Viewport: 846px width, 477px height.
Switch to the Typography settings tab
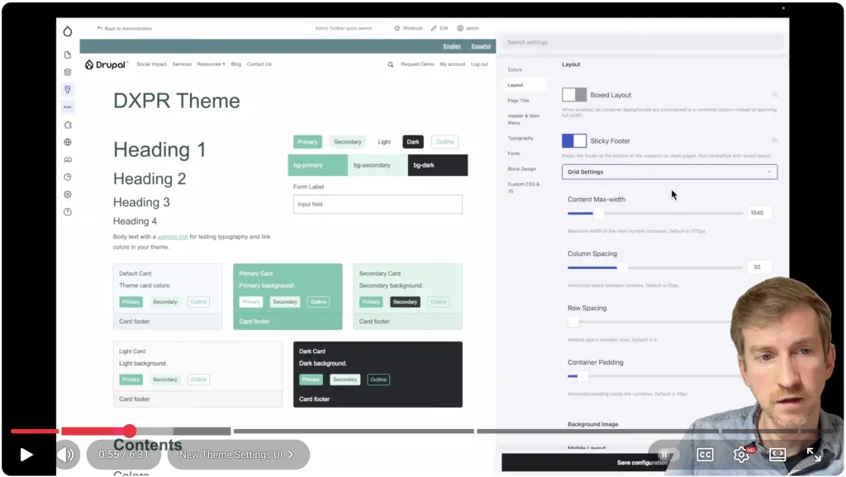click(520, 139)
